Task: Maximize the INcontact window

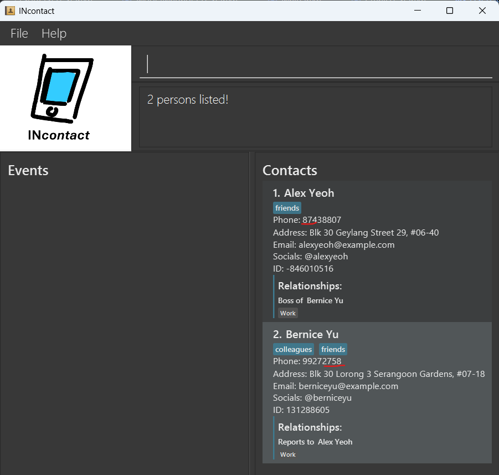Action: 450,11
